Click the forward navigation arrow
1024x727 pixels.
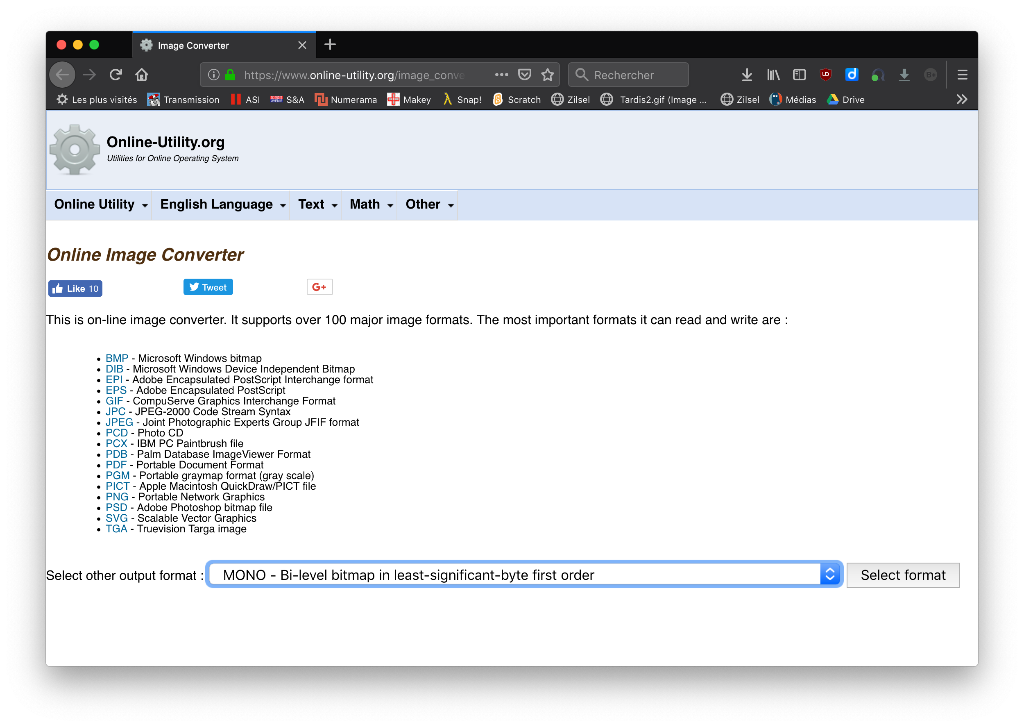[89, 75]
